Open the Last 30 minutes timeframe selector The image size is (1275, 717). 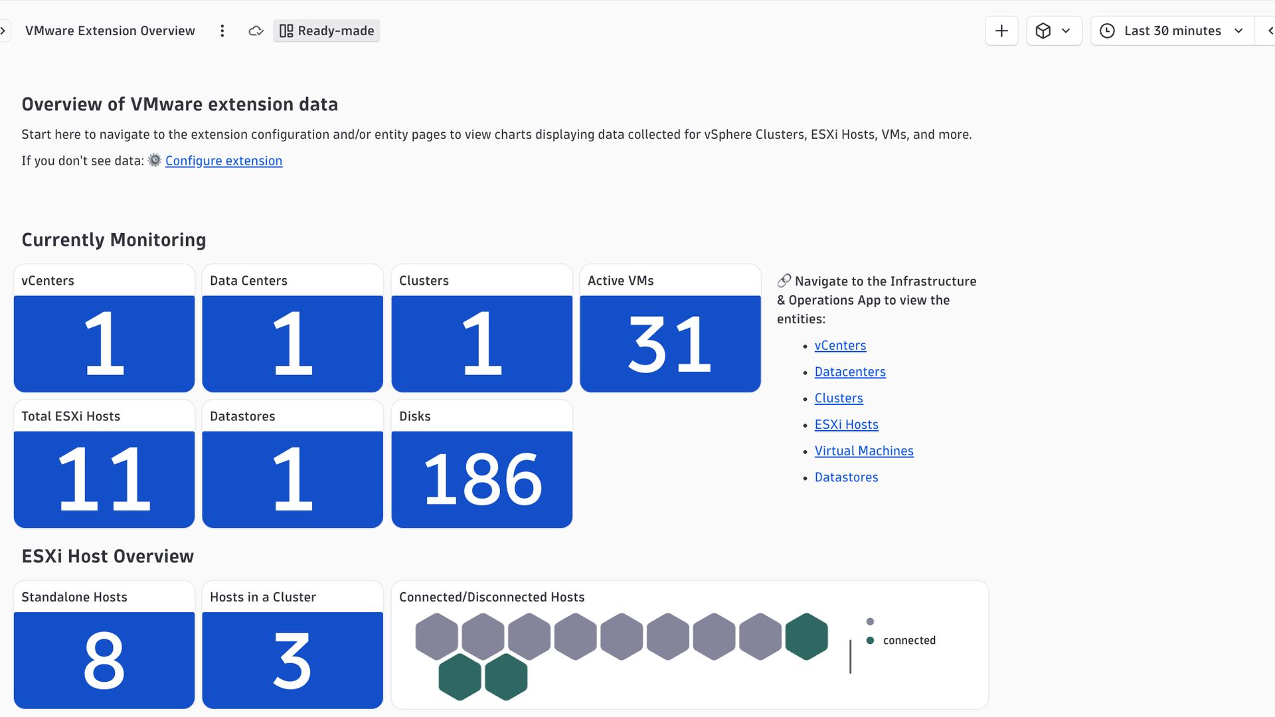click(x=1172, y=31)
